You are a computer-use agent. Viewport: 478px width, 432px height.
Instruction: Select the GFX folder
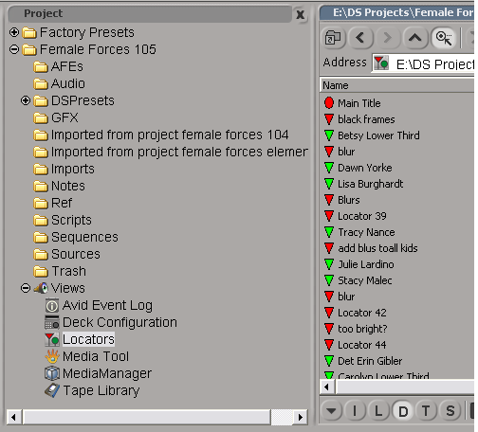[56, 117]
